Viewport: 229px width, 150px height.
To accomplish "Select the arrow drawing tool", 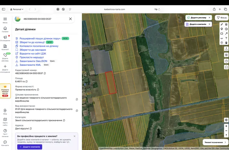I will [226, 33].
